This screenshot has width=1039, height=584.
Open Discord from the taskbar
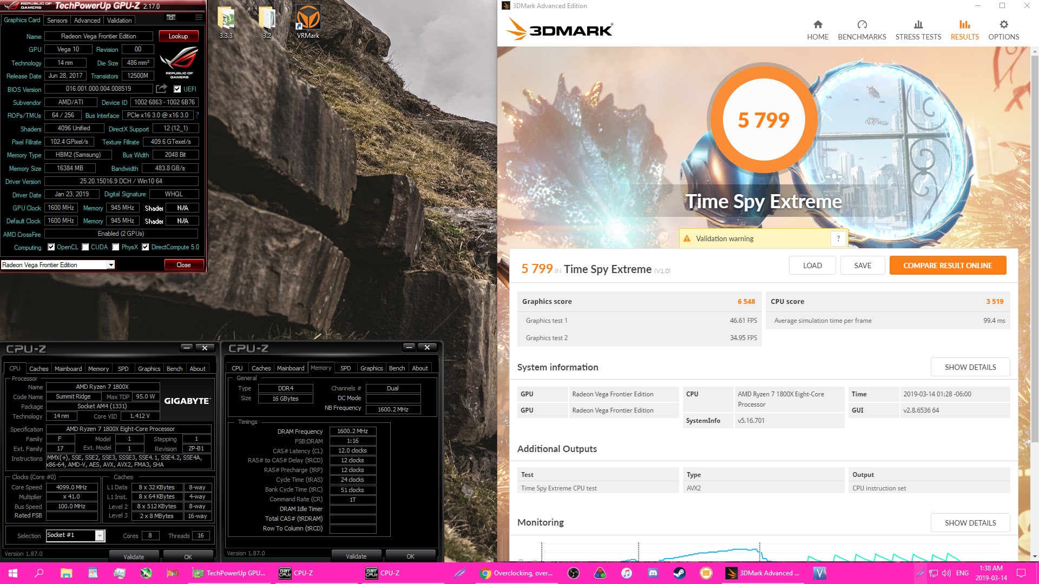coord(653,573)
